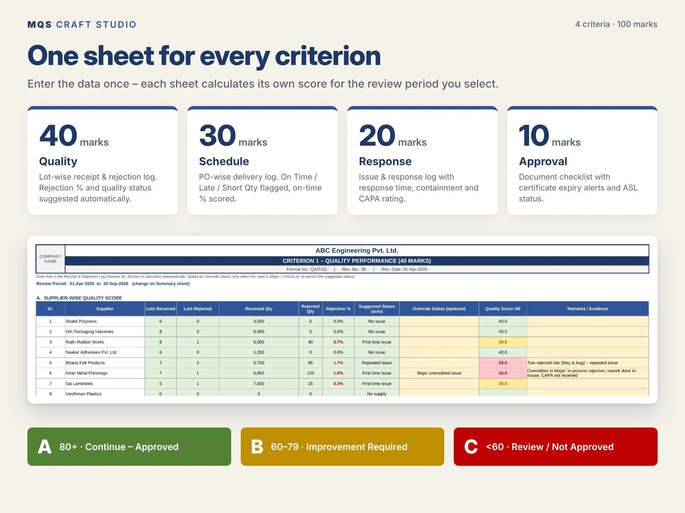Click the Major unresolved issue override cell
Viewport: 685px width, 513px height.
click(x=439, y=373)
